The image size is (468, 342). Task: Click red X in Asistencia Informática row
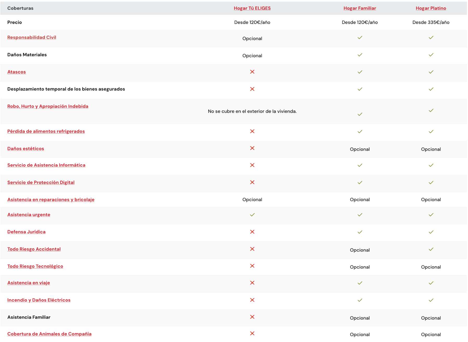pyautogui.click(x=252, y=165)
